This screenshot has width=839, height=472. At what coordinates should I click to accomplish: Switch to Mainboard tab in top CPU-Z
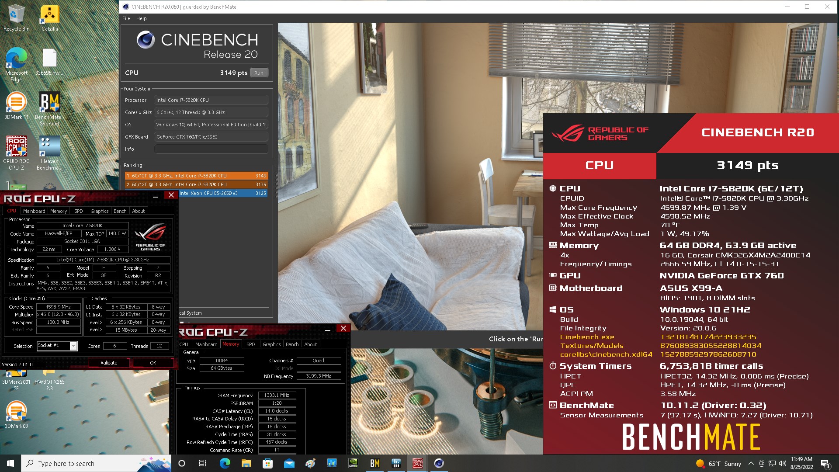(x=34, y=211)
